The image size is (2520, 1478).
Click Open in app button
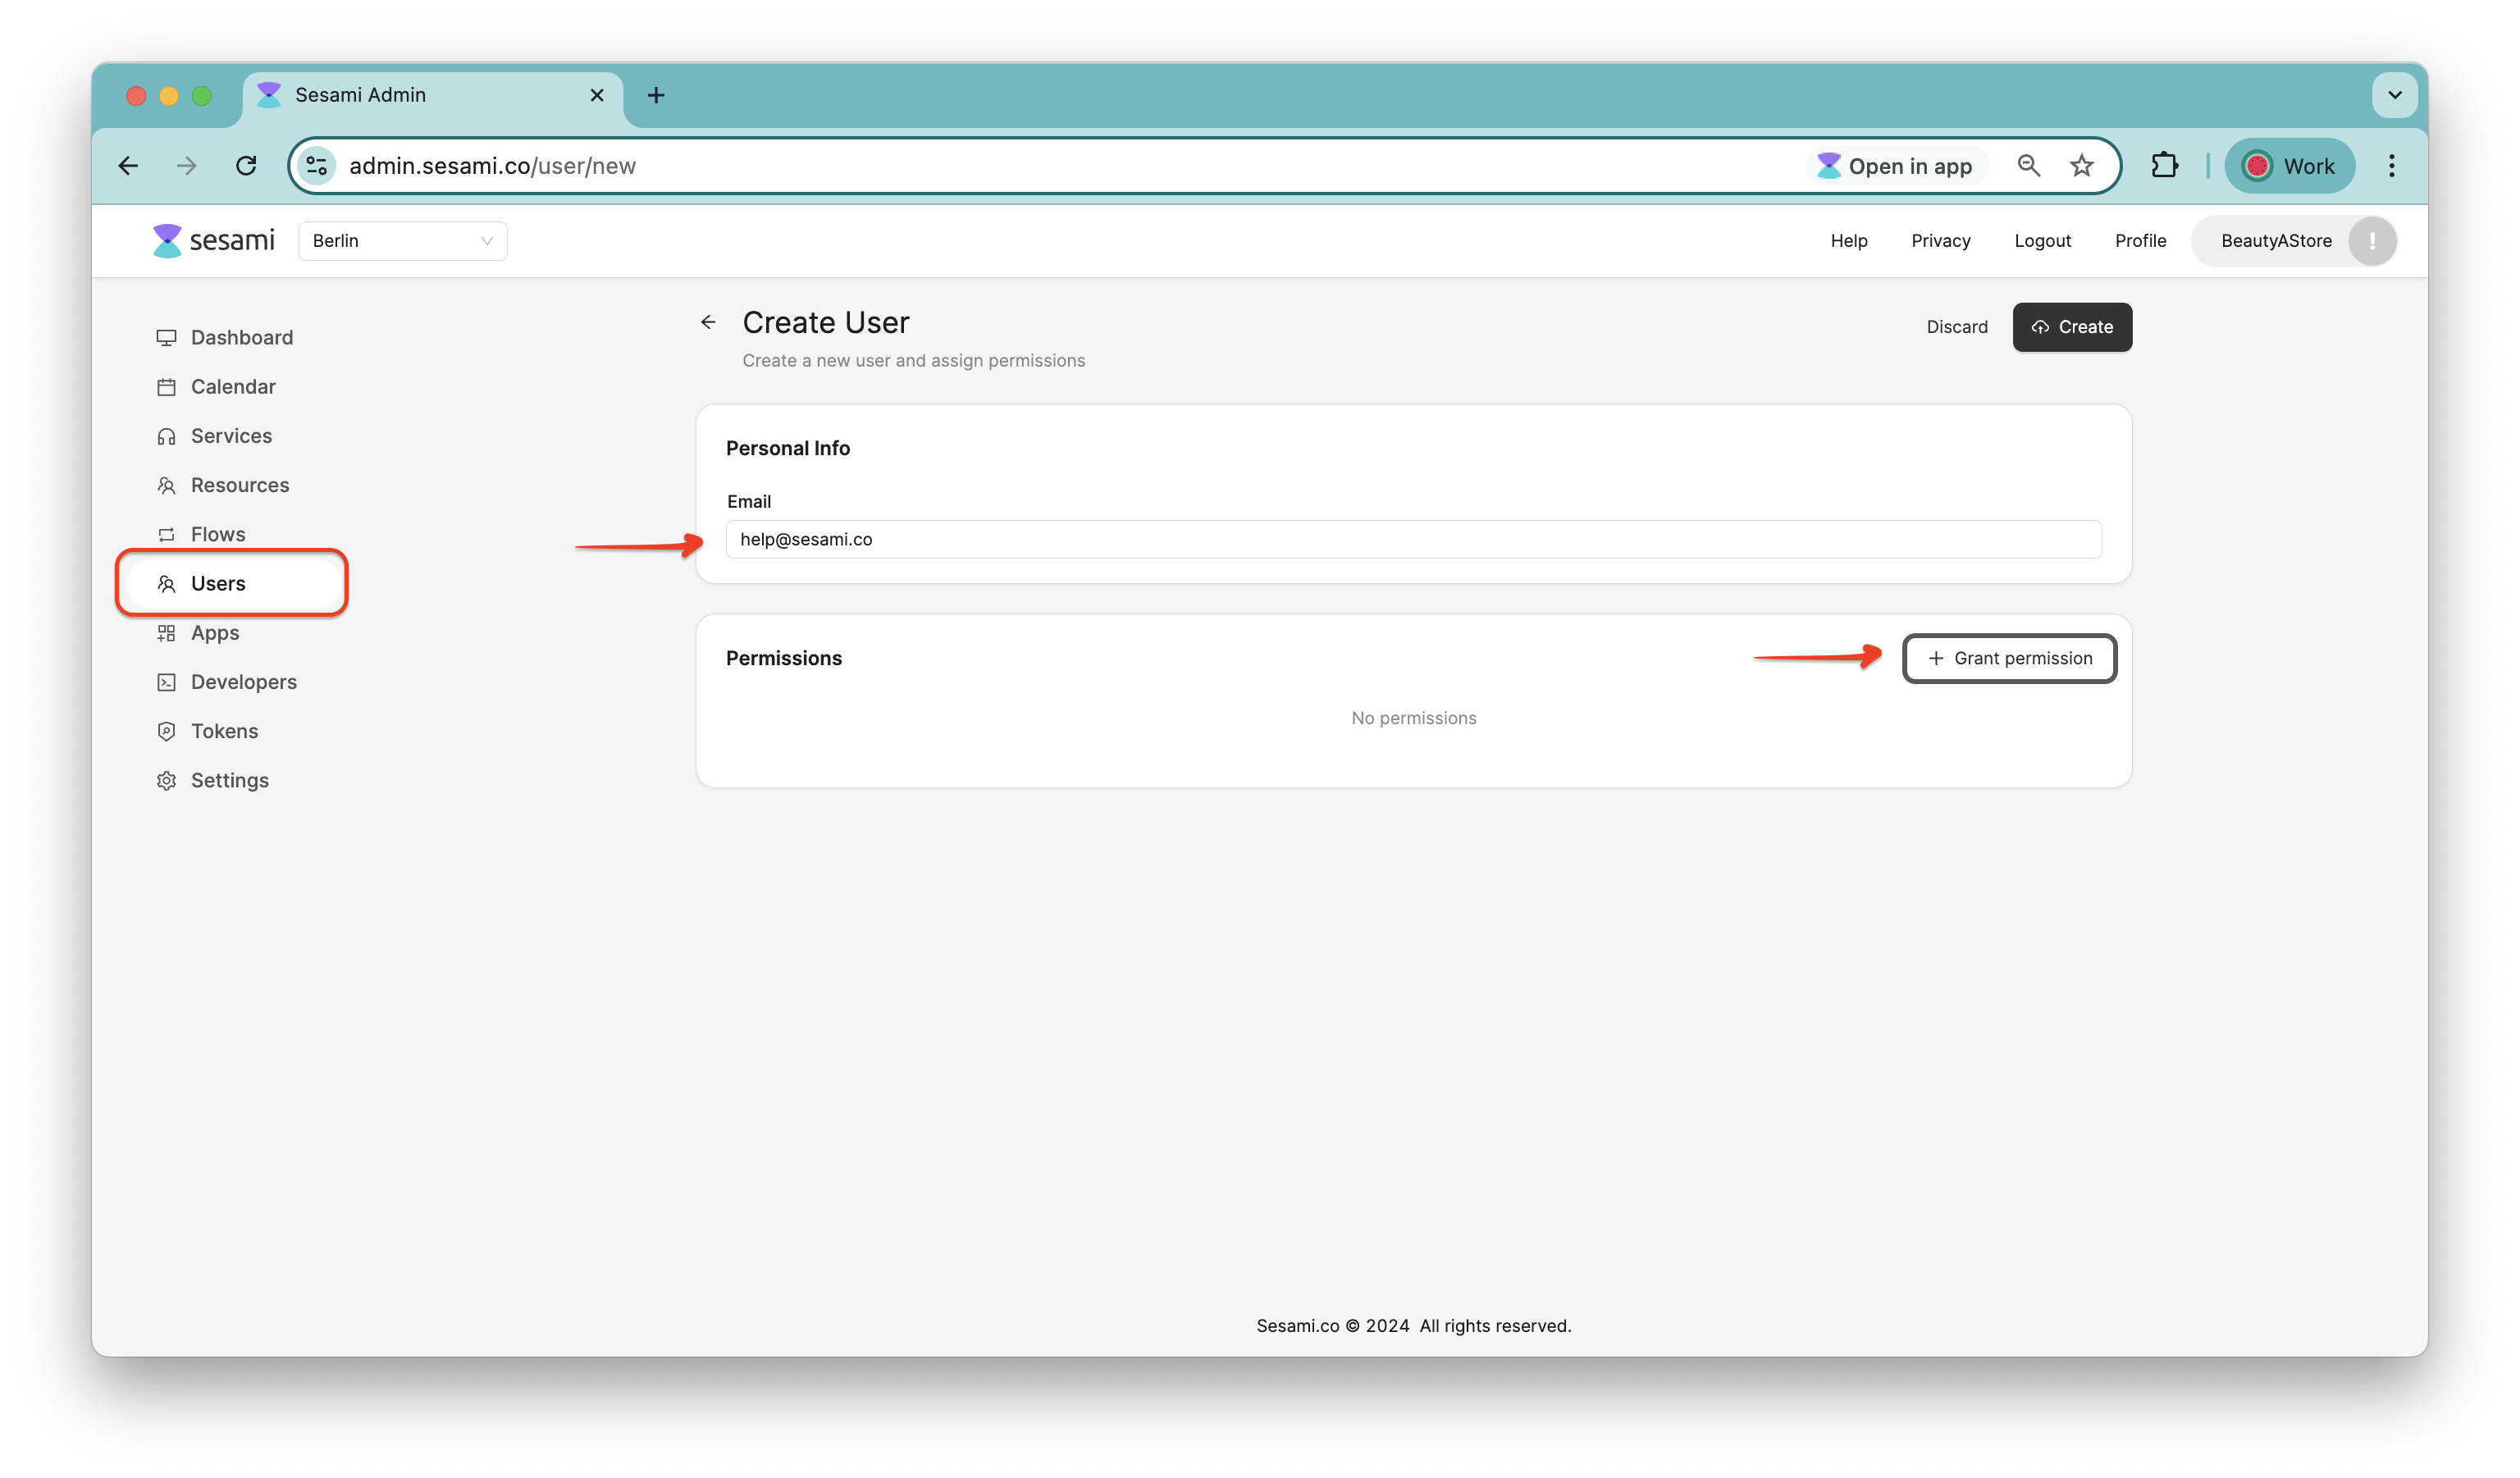[x=1895, y=166]
